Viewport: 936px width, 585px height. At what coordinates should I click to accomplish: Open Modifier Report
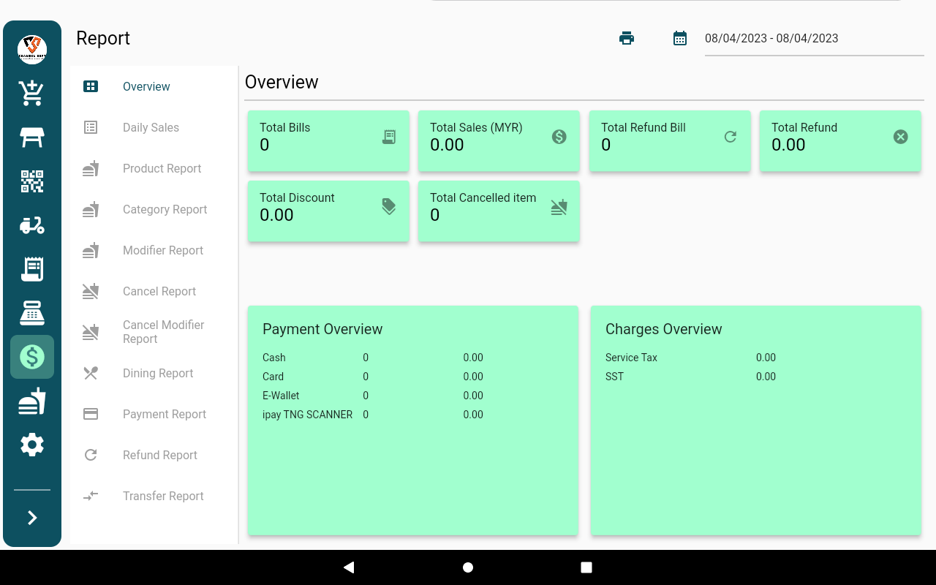[154, 250]
